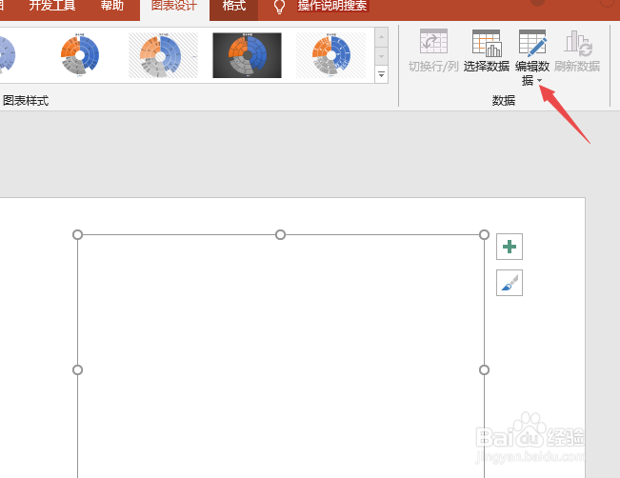Screen dimensions: 620x478
Task: Click the top-left chart resize handle
Action: 77,235
